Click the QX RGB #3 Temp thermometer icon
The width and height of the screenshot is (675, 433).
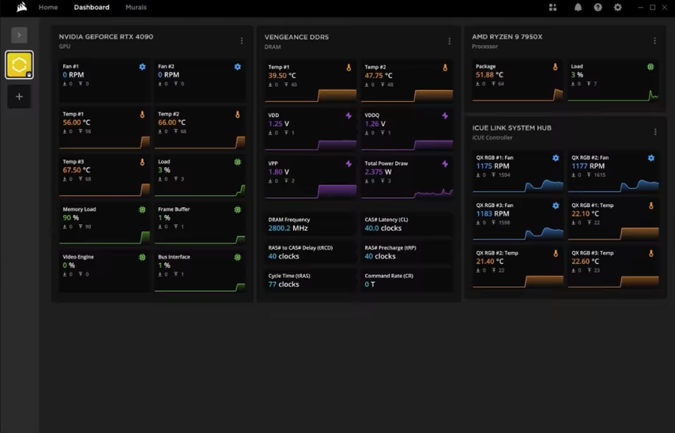click(651, 254)
